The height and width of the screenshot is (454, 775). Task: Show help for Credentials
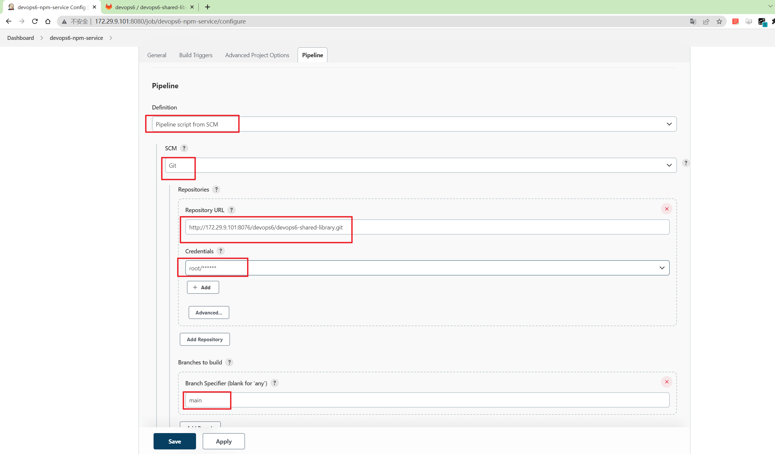[x=221, y=251]
